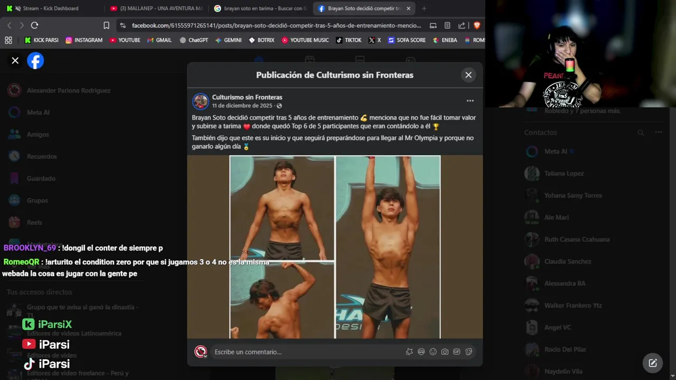Open the Brave Shields icon
The height and width of the screenshot is (380, 676).
(x=477, y=25)
